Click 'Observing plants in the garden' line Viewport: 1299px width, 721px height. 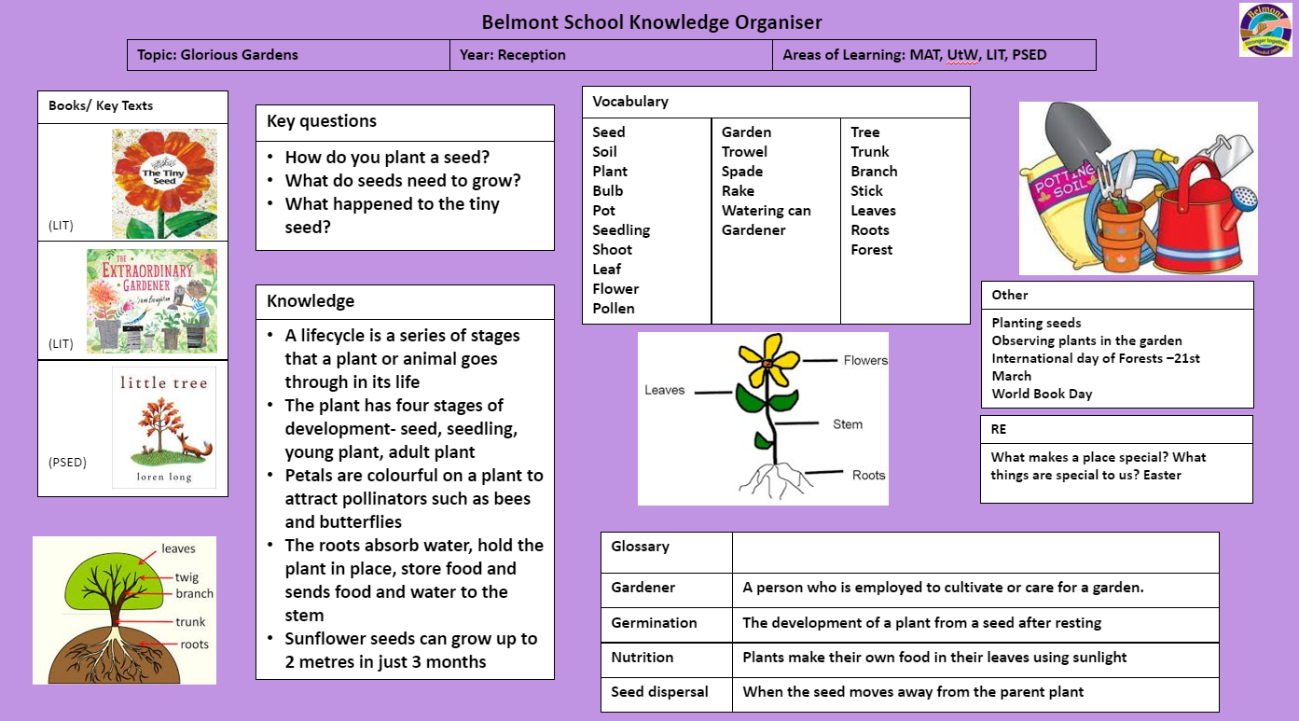tap(1086, 340)
